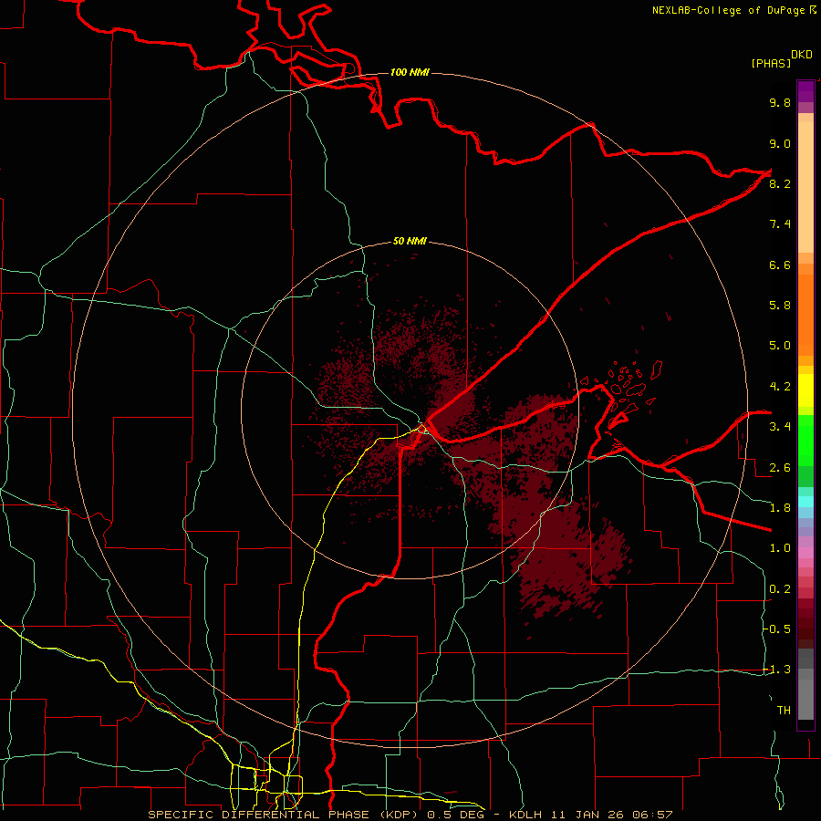Select the 0.2 legend value
Screen dimensions: 821x821
coord(780,589)
